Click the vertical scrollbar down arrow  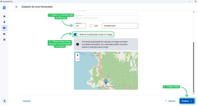pos(194,94)
